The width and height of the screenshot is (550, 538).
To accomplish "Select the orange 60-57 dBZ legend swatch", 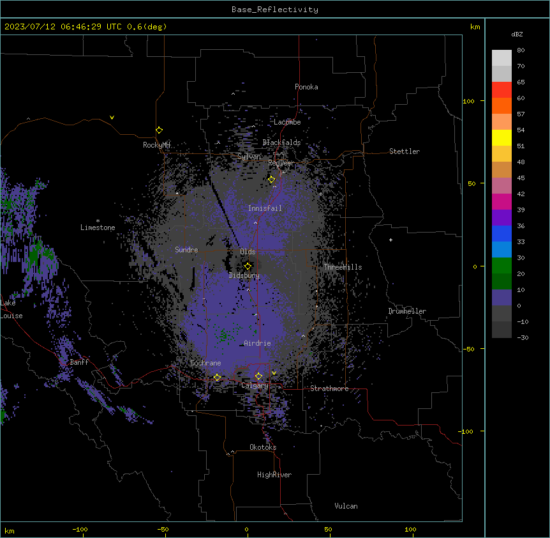I will (x=502, y=105).
